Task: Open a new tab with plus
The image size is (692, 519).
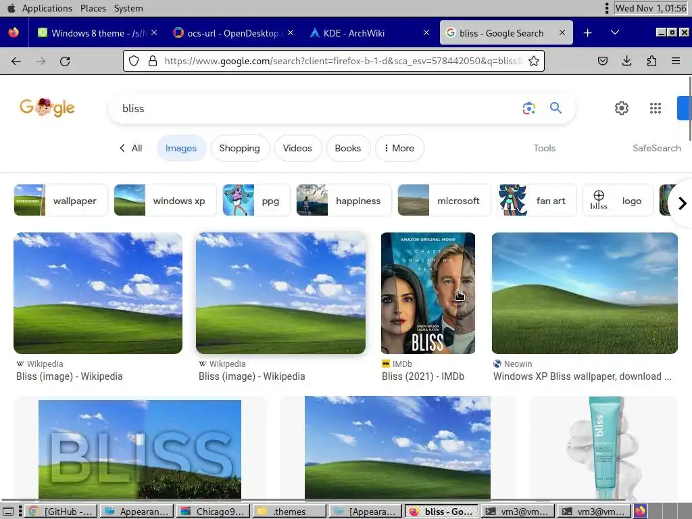Action: [x=587, y=32]
